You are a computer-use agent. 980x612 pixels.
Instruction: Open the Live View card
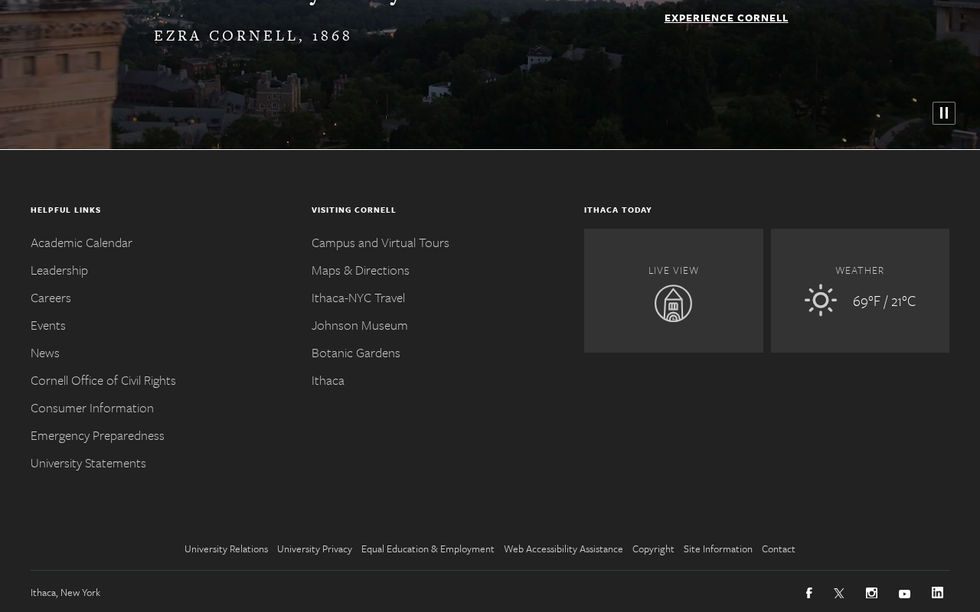click(x=674, y=291)
